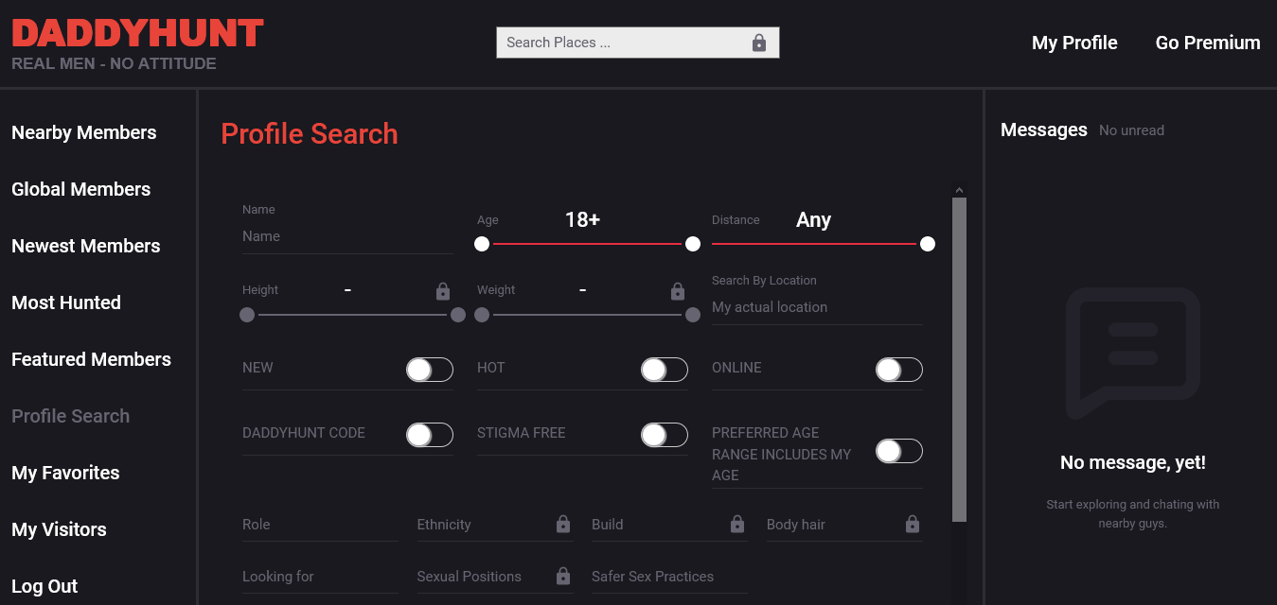Click the Profile Search heading
1277x605 pixels.
click(310, 133)
